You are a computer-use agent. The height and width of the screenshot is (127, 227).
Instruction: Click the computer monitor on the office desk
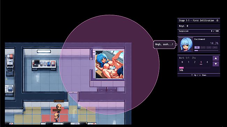pyautogui.click(x=37, y=62)
